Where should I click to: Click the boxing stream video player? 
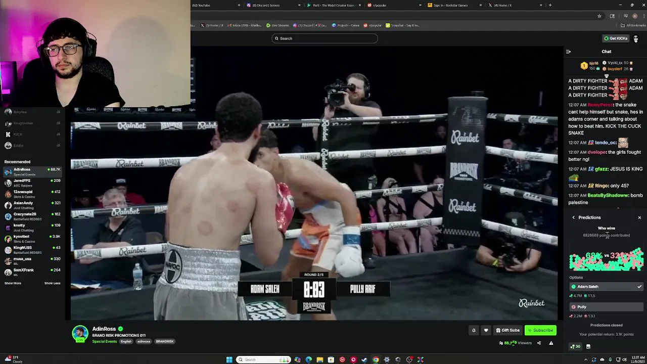tap(314, 184)
